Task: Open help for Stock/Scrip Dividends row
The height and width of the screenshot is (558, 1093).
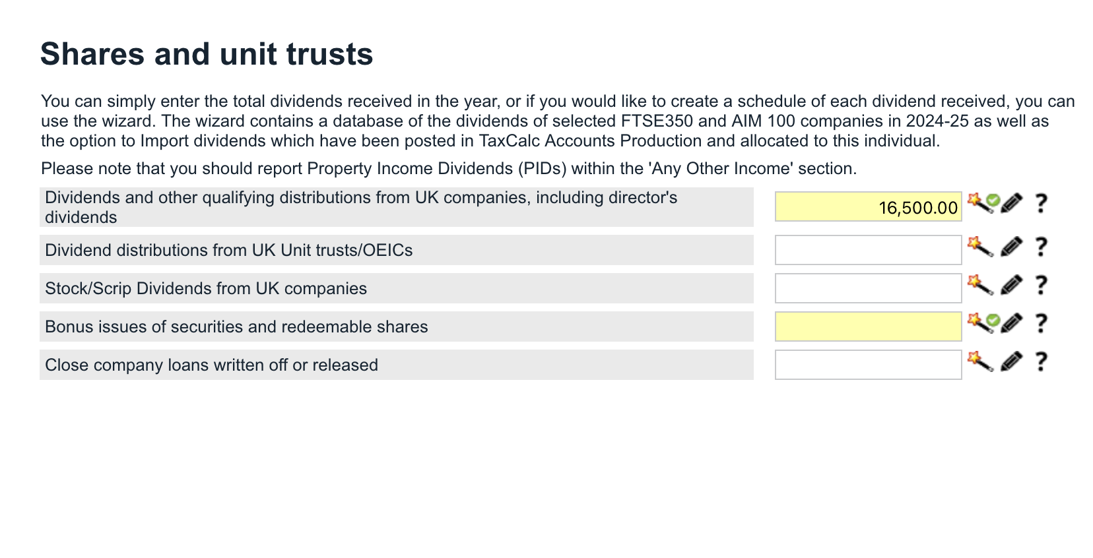Action: [1041, 285]
